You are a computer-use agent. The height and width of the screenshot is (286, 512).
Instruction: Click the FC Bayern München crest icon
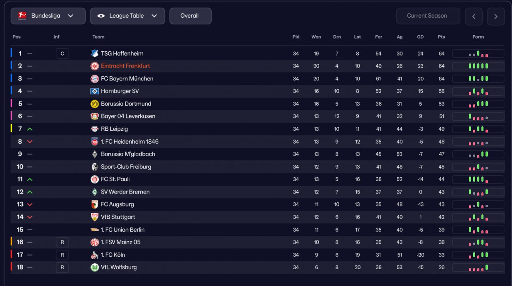94,79
